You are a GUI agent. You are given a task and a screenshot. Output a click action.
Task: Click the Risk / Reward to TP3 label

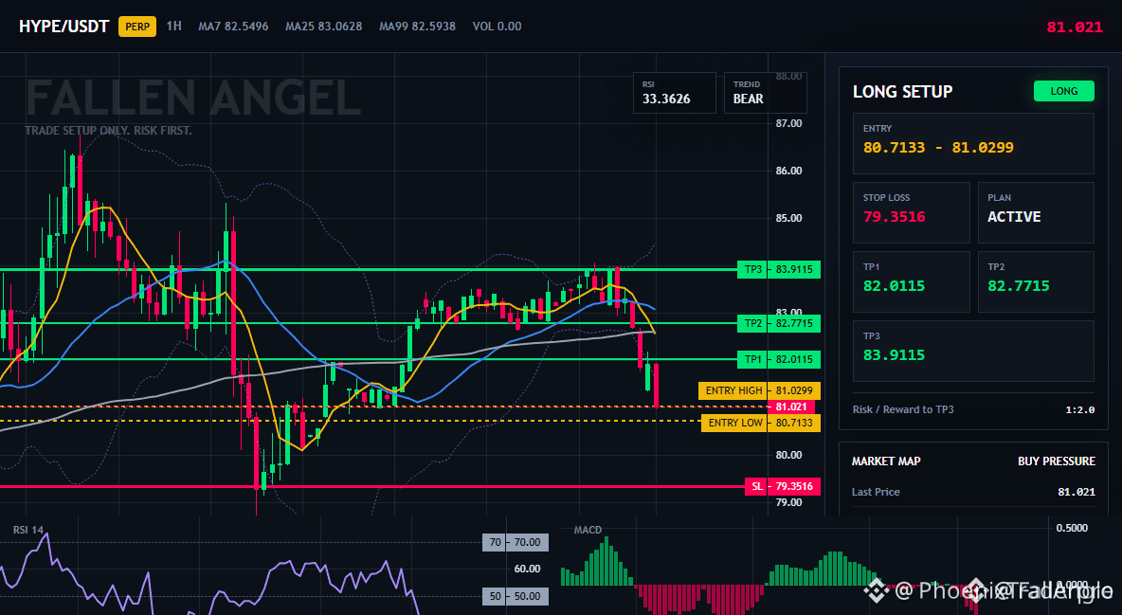click(903, 409)
